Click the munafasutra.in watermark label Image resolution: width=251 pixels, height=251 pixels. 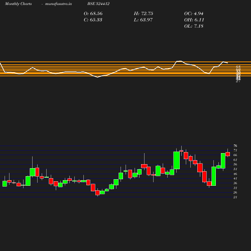click(x=58, y=4)
